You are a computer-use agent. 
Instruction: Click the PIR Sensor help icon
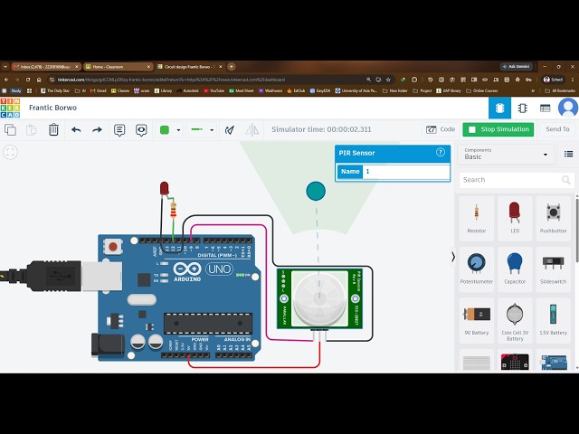[x=441, y=153]
